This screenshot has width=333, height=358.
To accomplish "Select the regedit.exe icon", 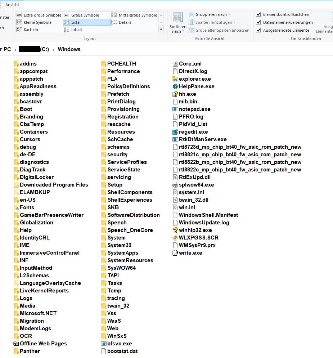I will [x=175, y=132].
